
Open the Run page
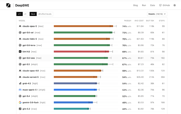pos(144,5)
